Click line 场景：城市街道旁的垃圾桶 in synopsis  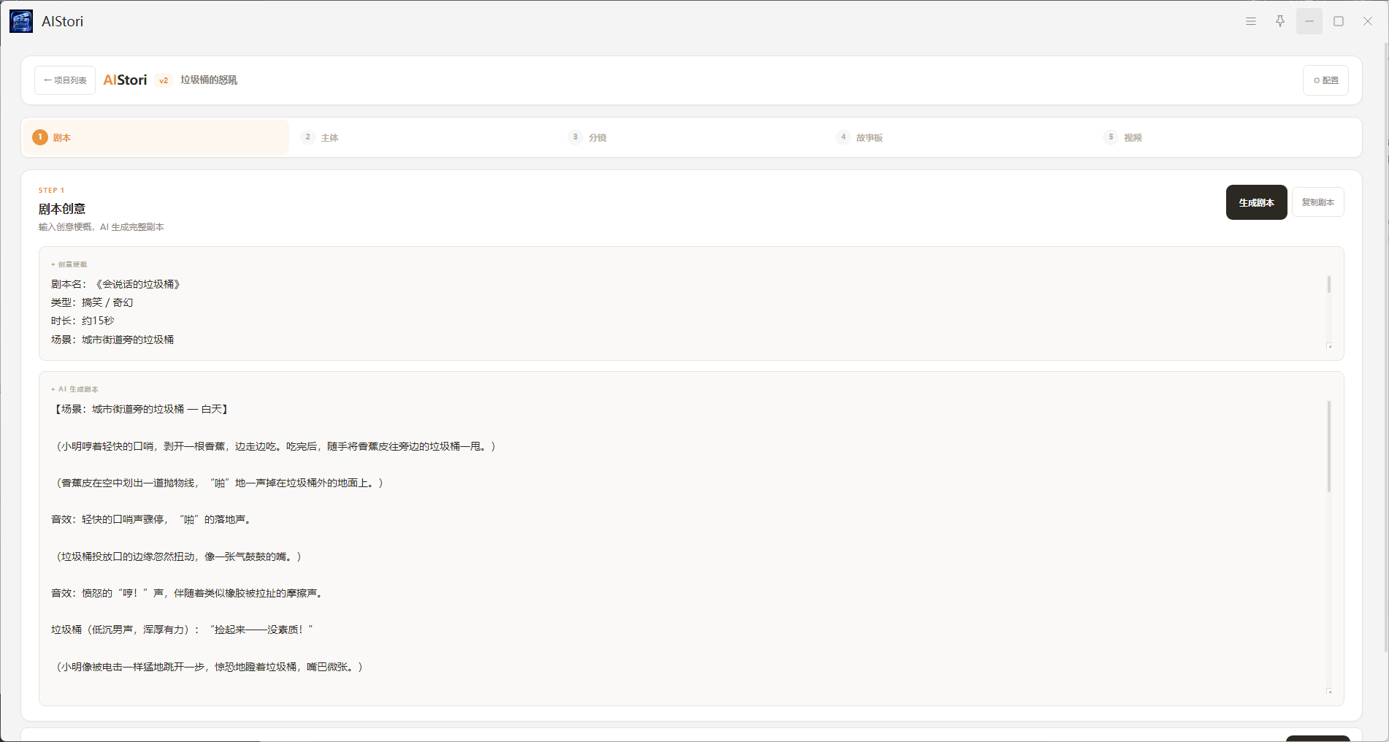click(x=112, y=340)
